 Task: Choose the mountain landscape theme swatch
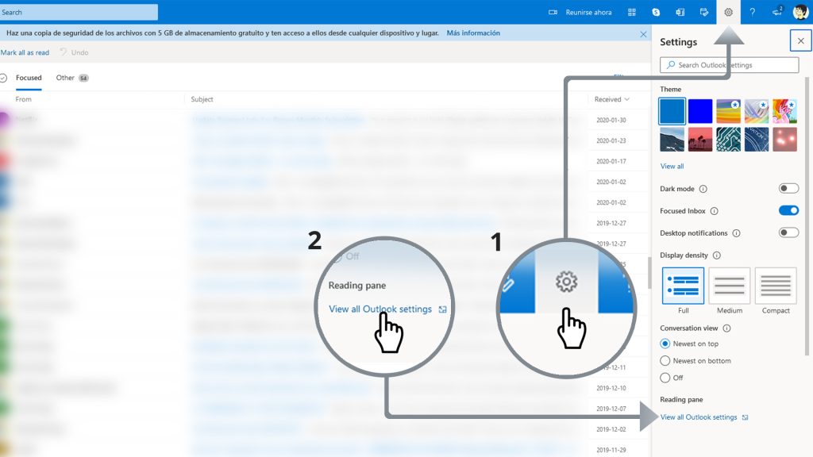tap(672, 140)
